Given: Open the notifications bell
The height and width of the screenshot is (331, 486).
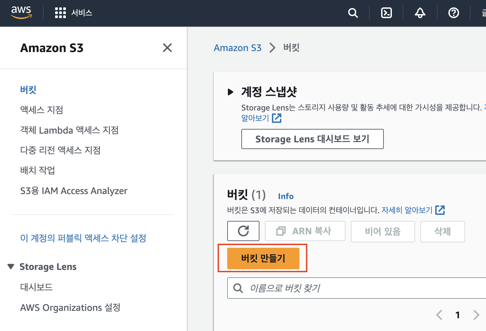Looking at the screenshot, I should (x=420, y=13).
